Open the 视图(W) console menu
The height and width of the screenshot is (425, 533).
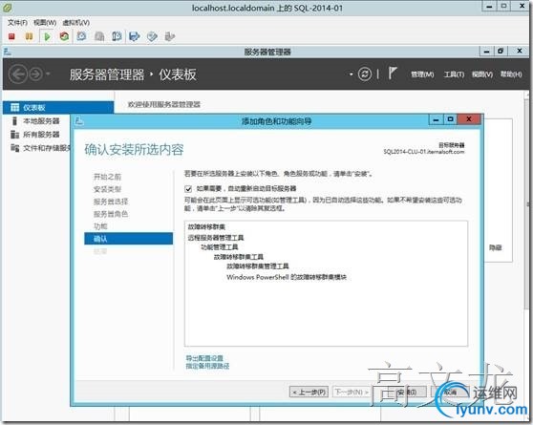point(45,22)
